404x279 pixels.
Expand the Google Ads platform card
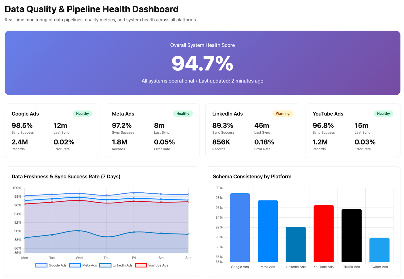52,131
